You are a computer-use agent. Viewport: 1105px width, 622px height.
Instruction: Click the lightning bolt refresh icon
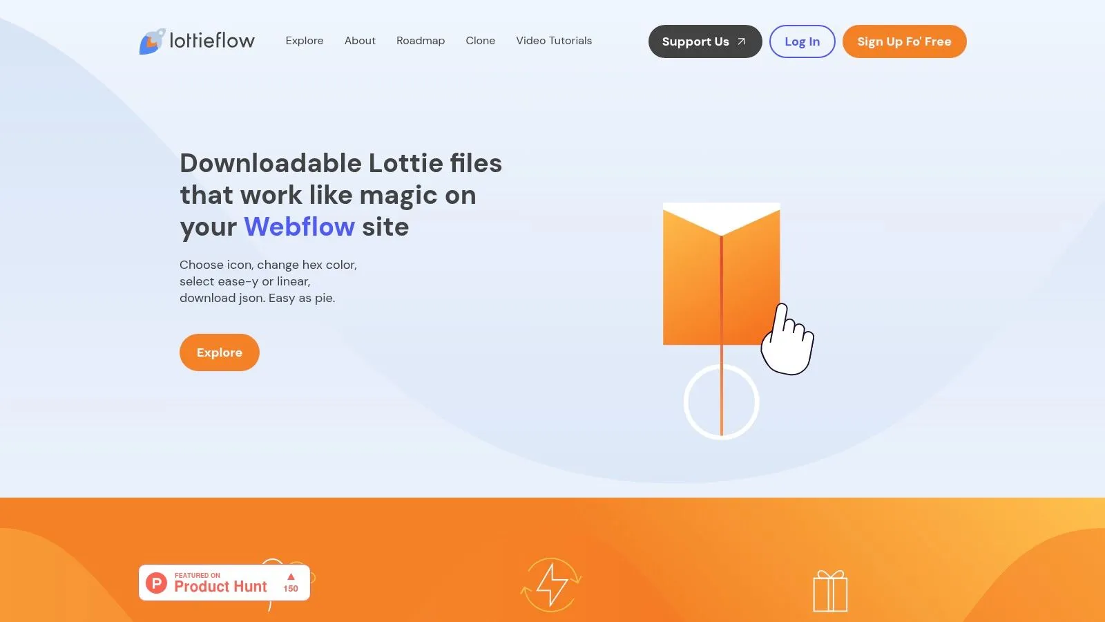point(551,585)
